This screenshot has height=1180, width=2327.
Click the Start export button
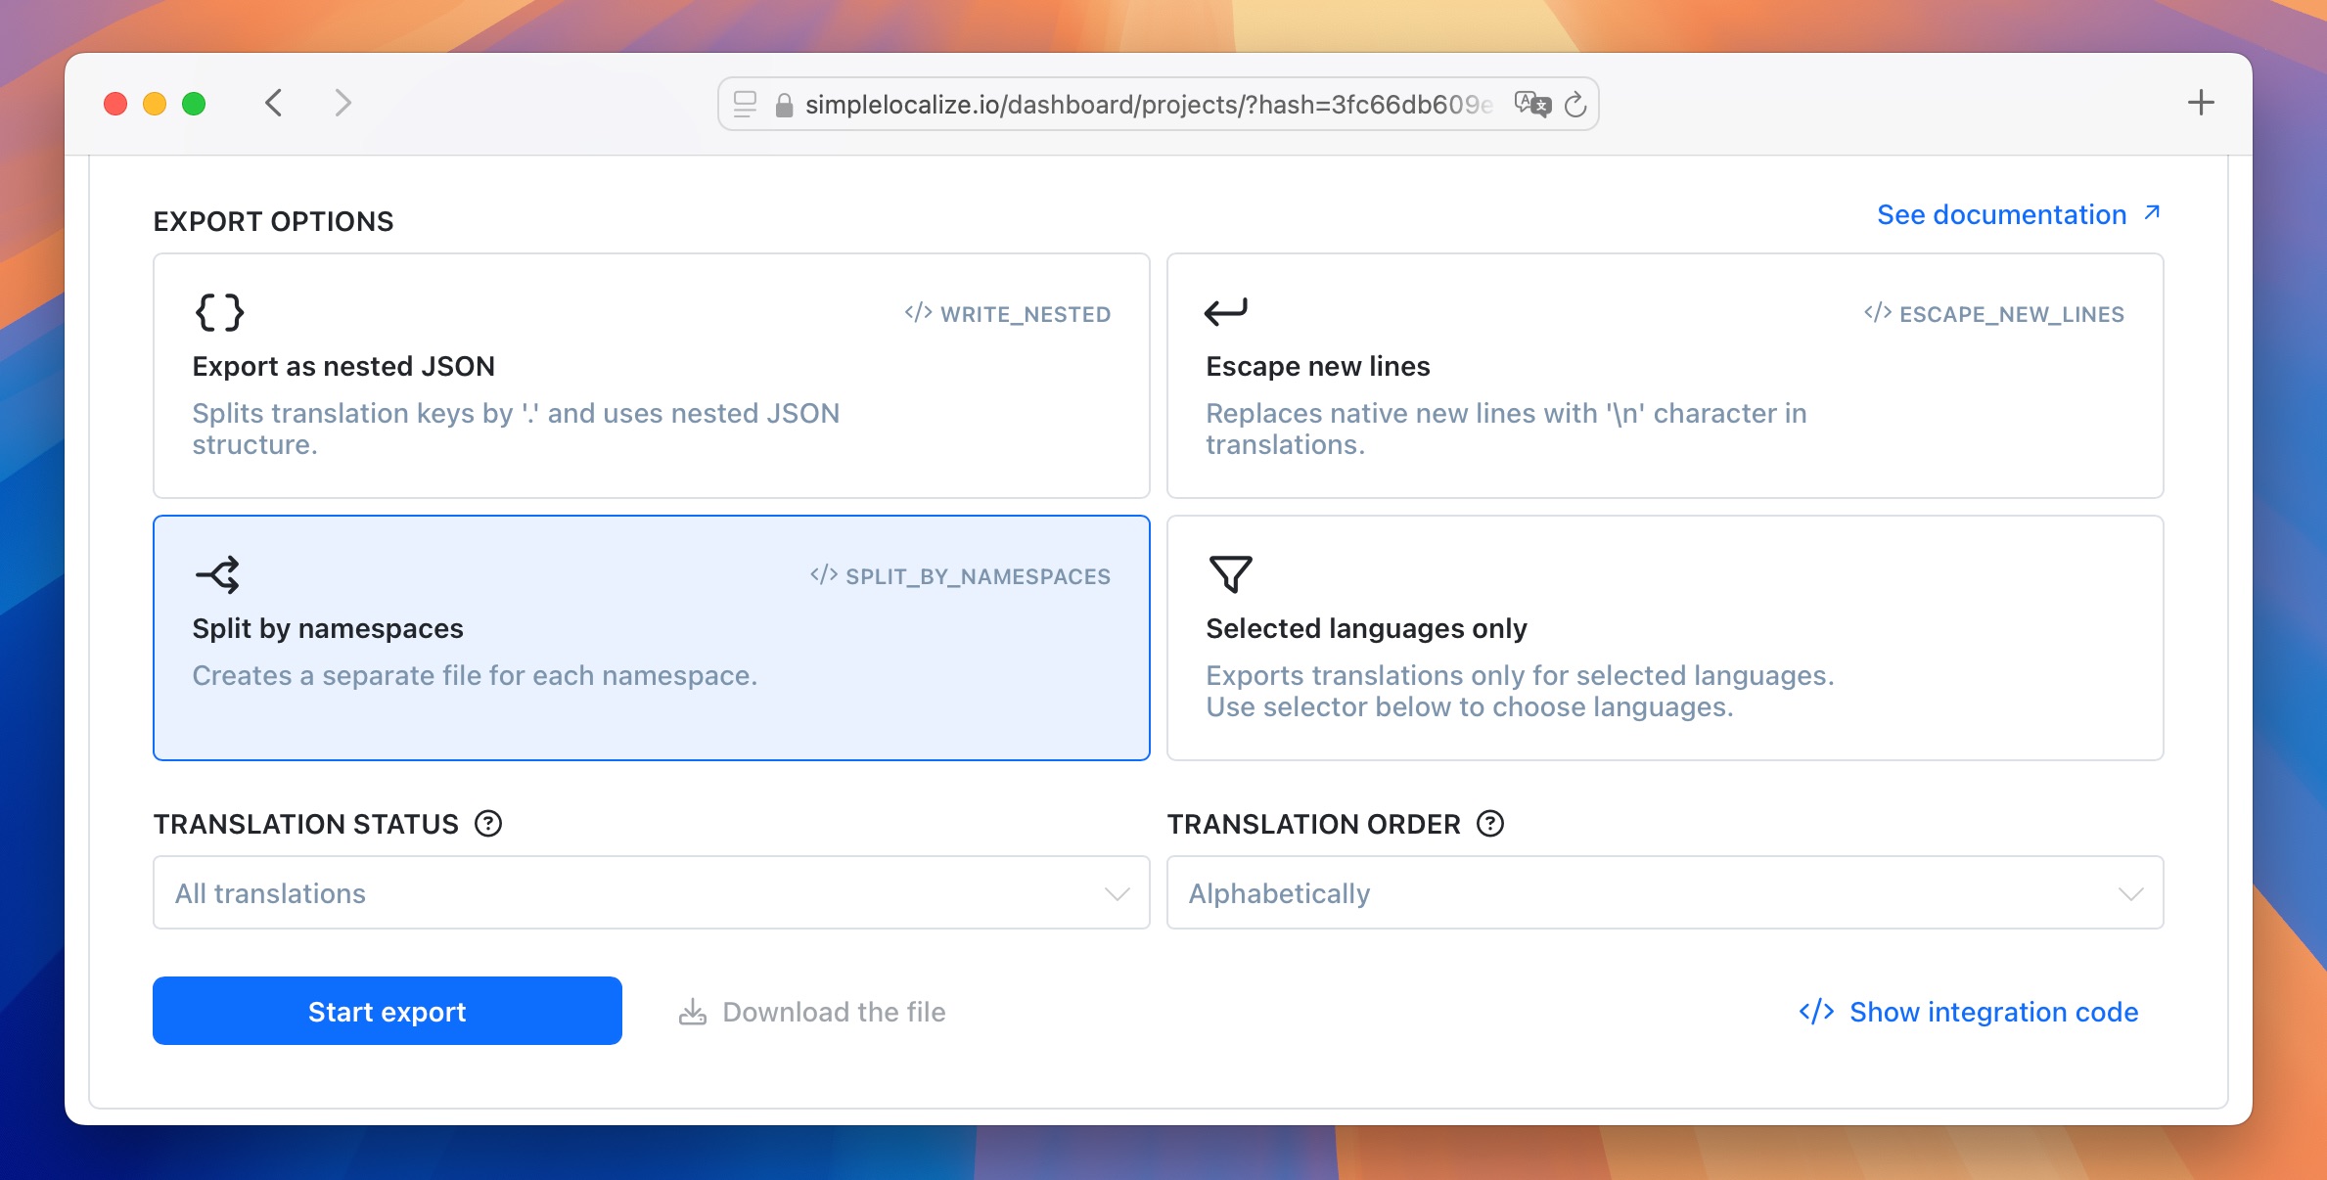[x=387, y=1012]
